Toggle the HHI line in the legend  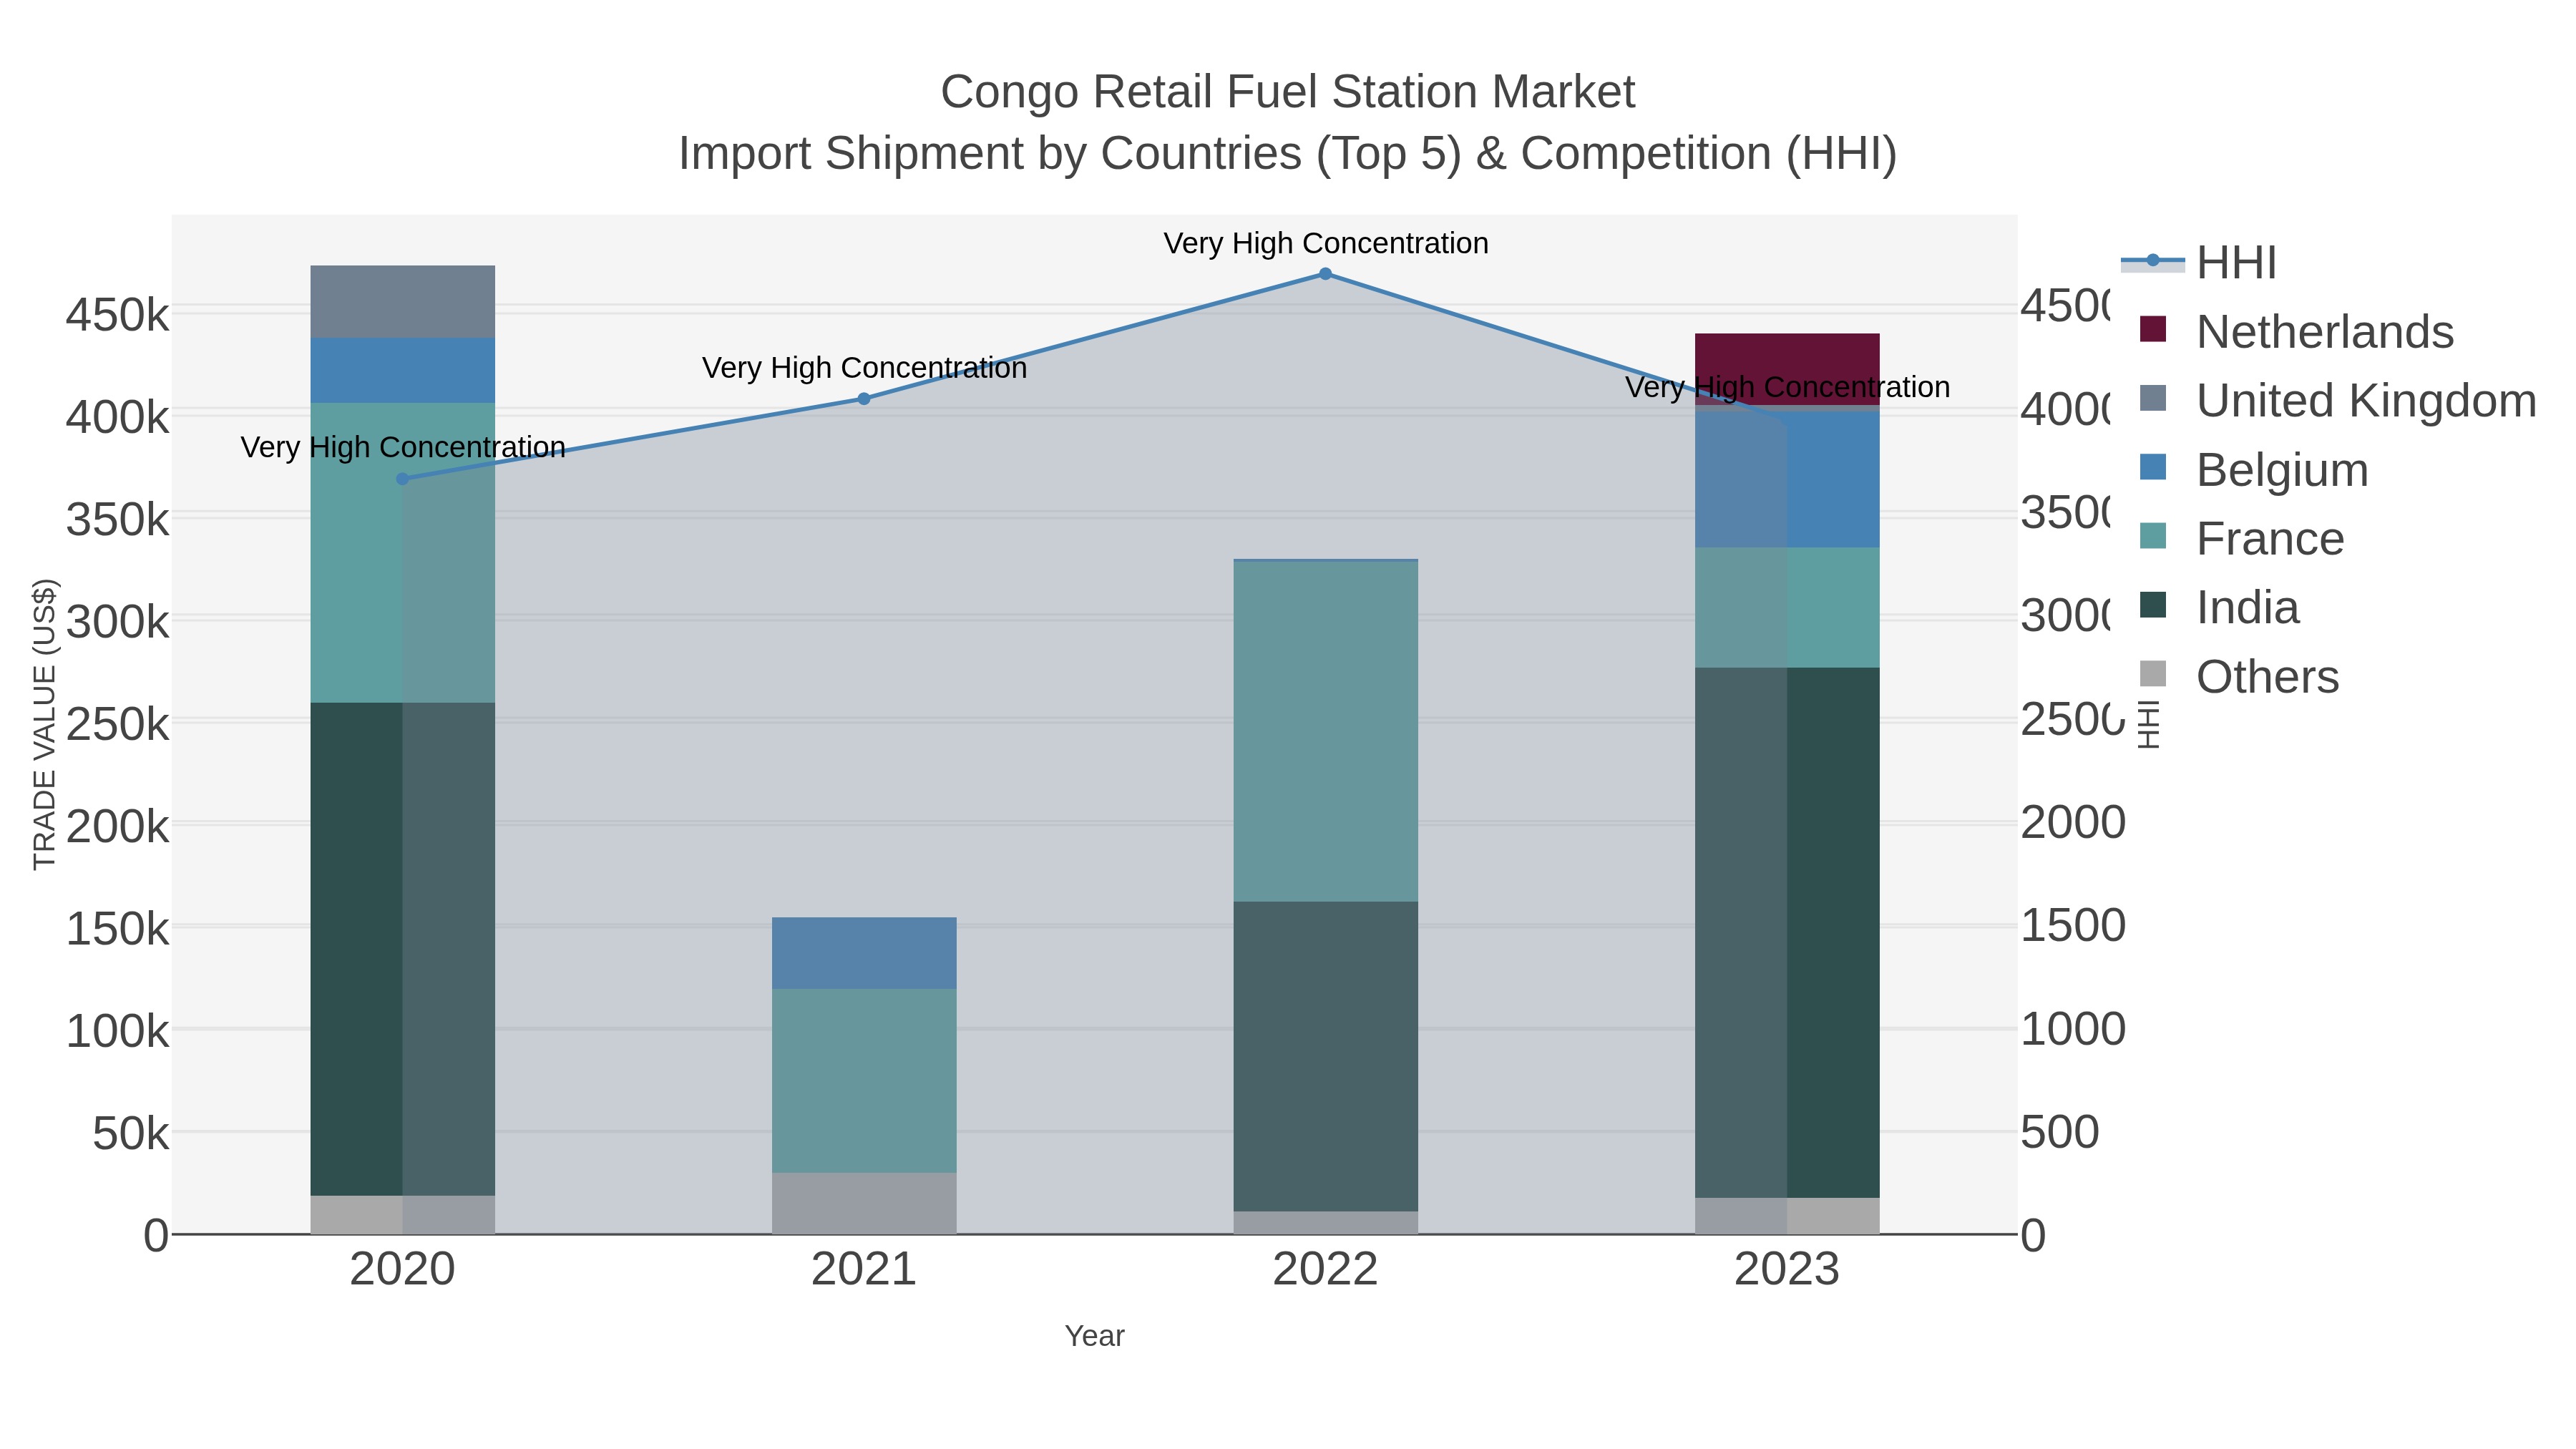click(2199, 262)
